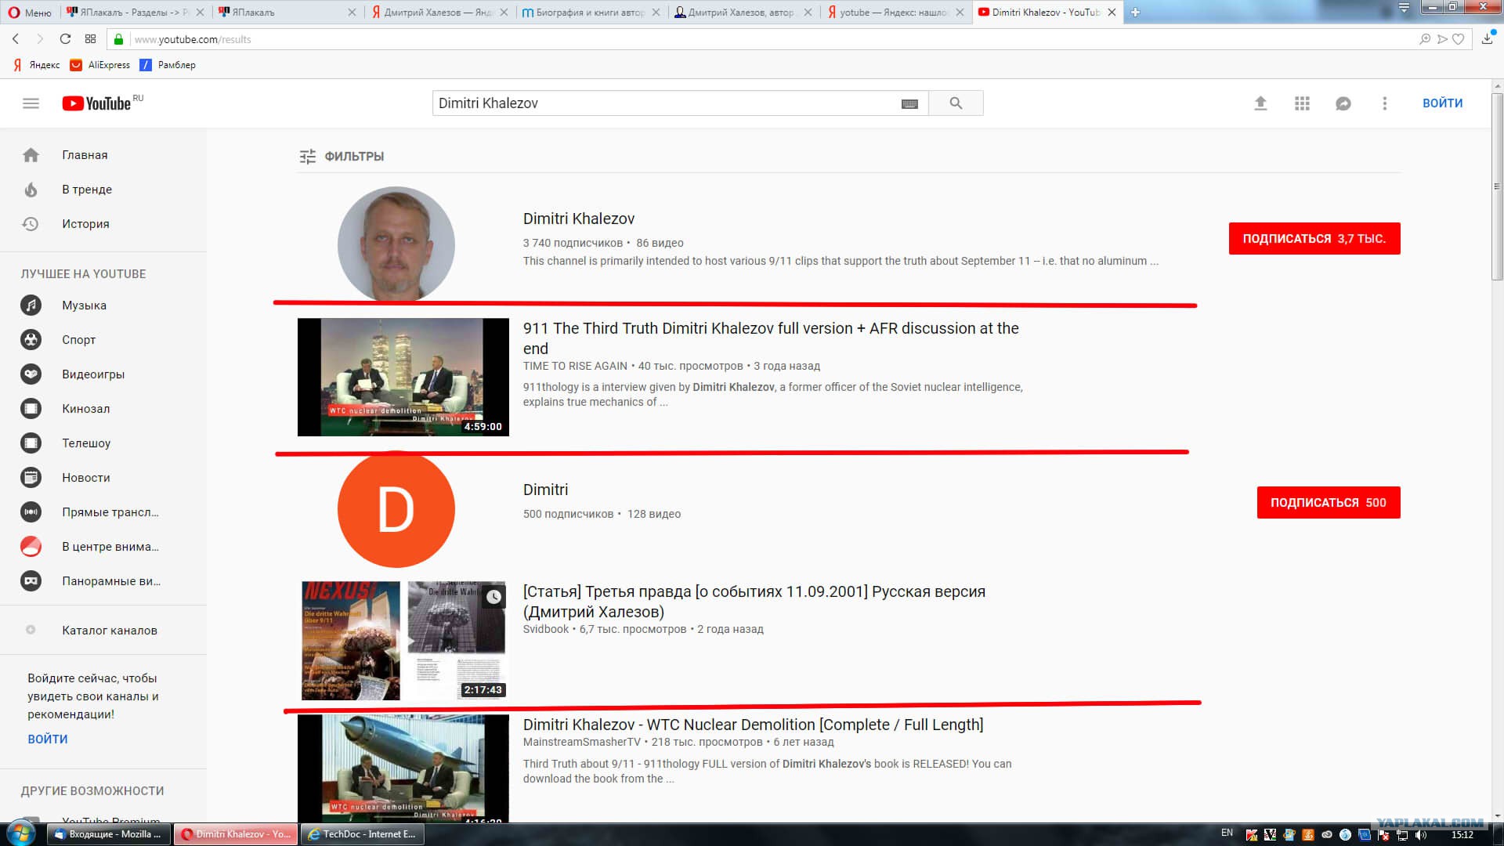Select the Видеоигры gaming icon
Viewport: 1504px width, 846px height.
(31, 374)
